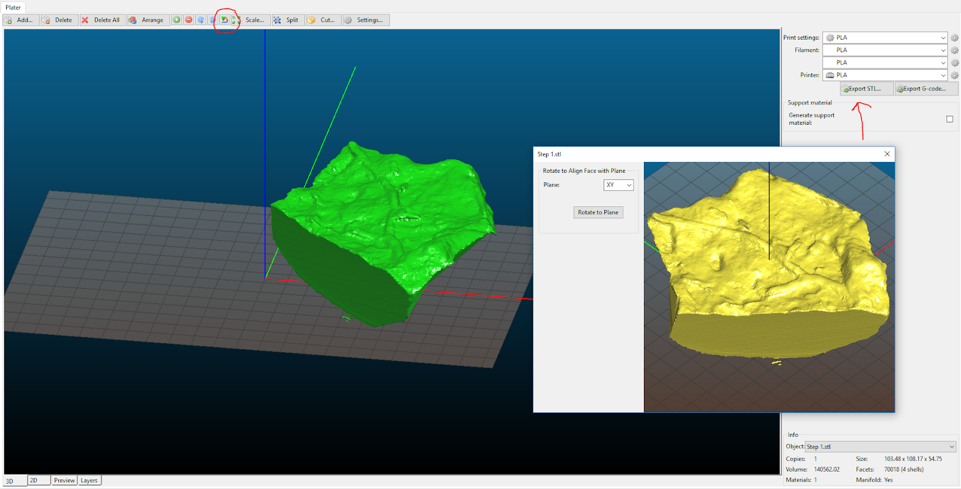Click the gear beside the unlabeled second filament dropdown

tap(954, 63)
